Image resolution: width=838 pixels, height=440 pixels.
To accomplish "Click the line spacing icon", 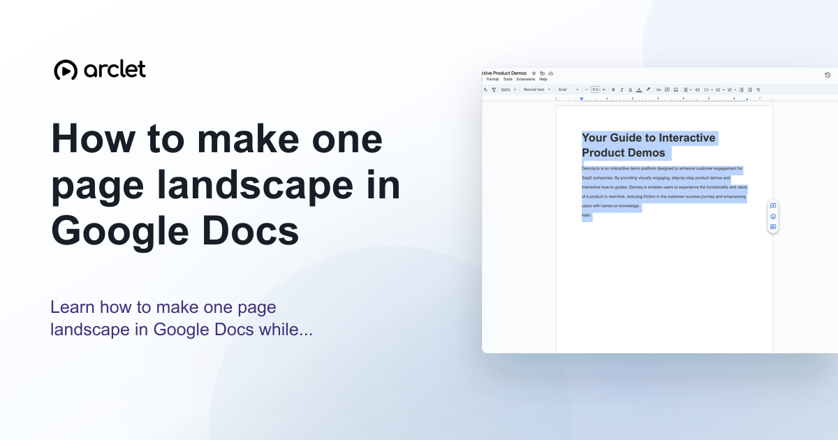I will pos(698,89).
